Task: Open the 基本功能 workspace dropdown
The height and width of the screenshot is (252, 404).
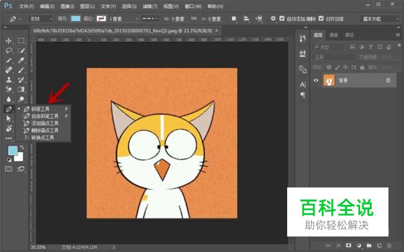Action: (x=380, y=19)
